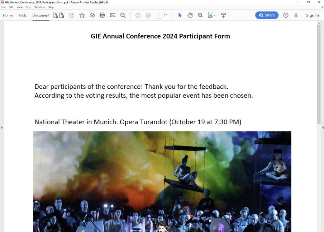324x232 pixels.
Task: Click the page number input field
Action: [159, 15]
